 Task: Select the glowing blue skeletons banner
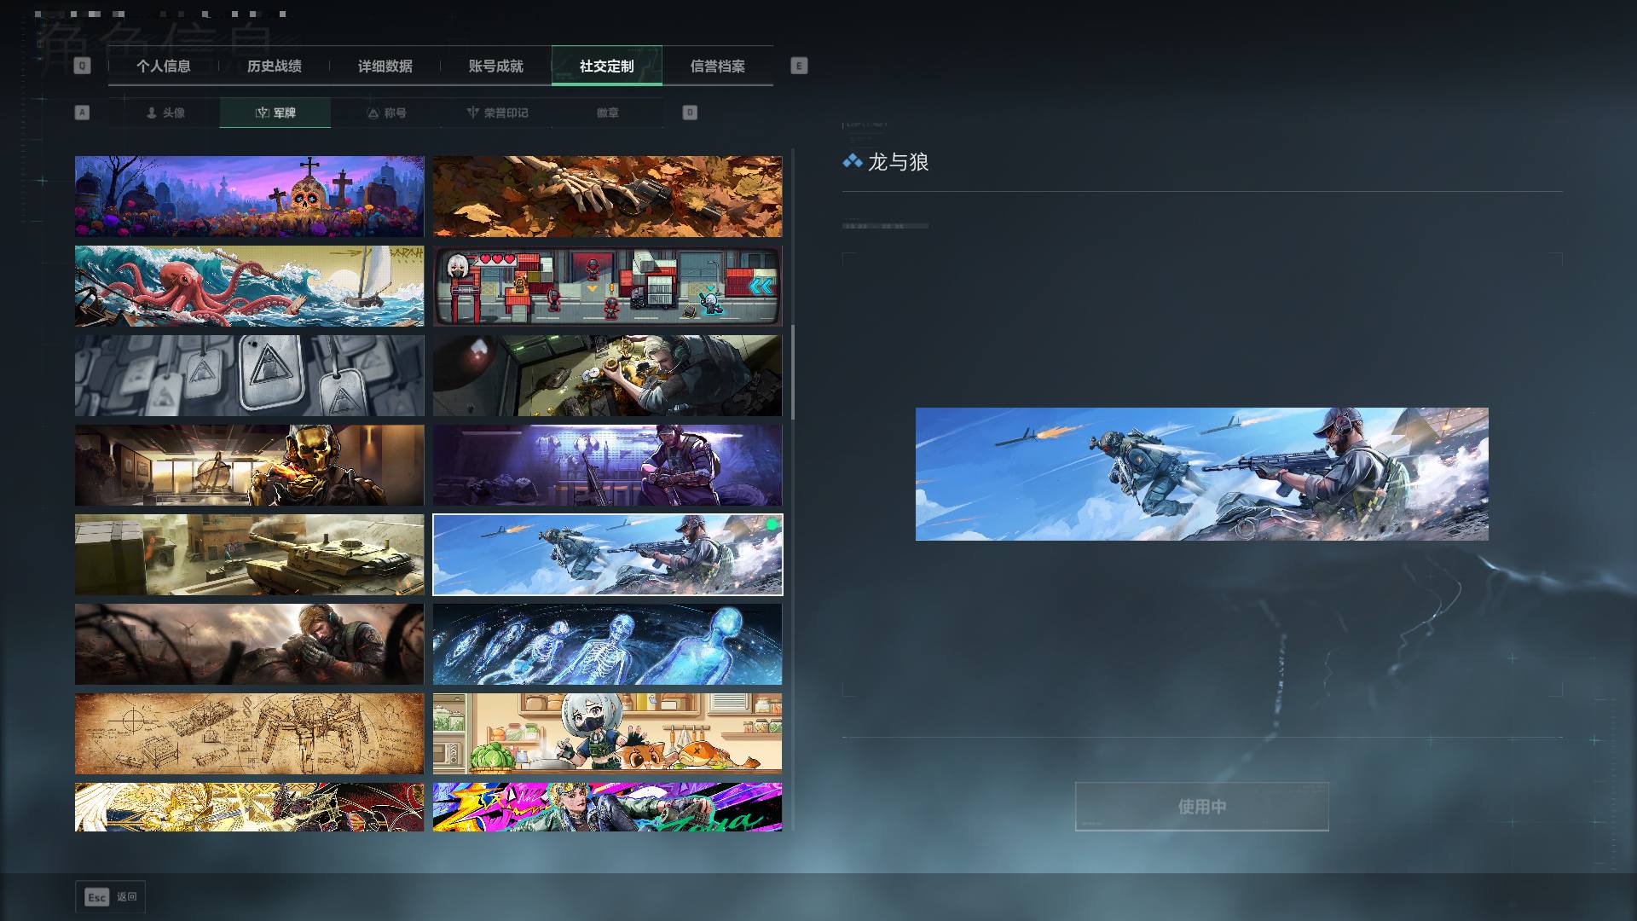pos(607,644)
